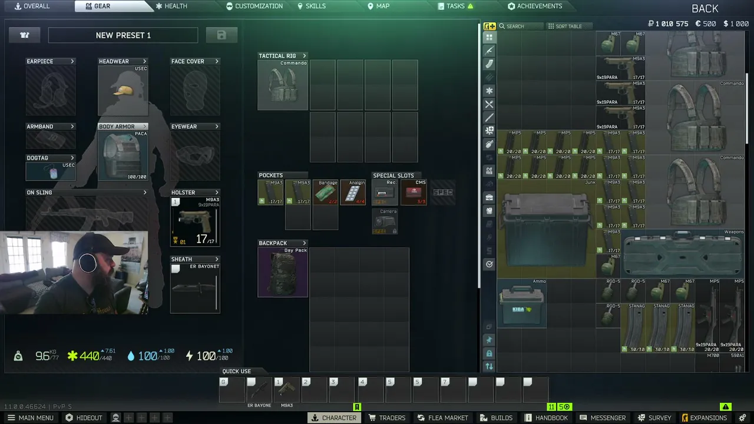
Task: Click the stash Search field
Action: point(521,26)
